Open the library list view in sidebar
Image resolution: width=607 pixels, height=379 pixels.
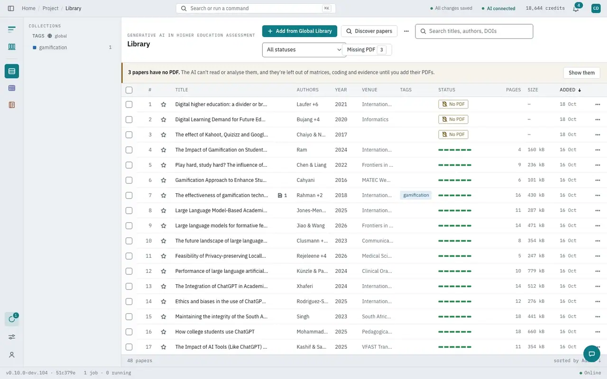(x=12, y=71)
